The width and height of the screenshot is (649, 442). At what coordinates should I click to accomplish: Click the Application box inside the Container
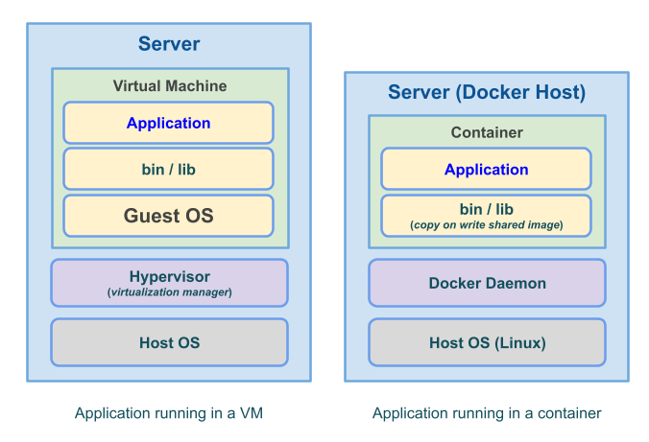point(487,169)
